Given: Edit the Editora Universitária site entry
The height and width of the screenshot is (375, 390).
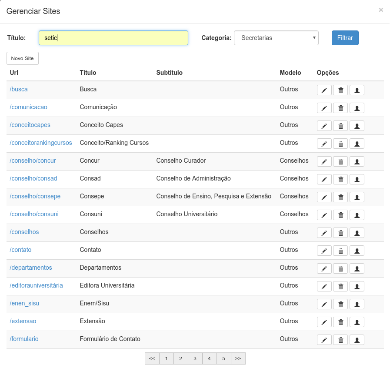Looking at the screenshot, I should click(x=324, y=286).
